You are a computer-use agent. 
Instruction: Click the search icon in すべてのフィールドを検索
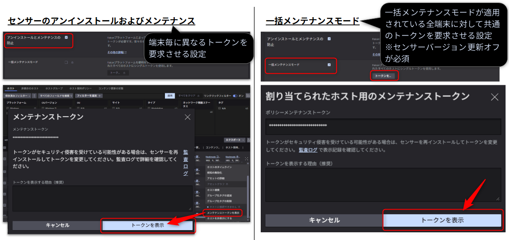[x=71, y=96]
